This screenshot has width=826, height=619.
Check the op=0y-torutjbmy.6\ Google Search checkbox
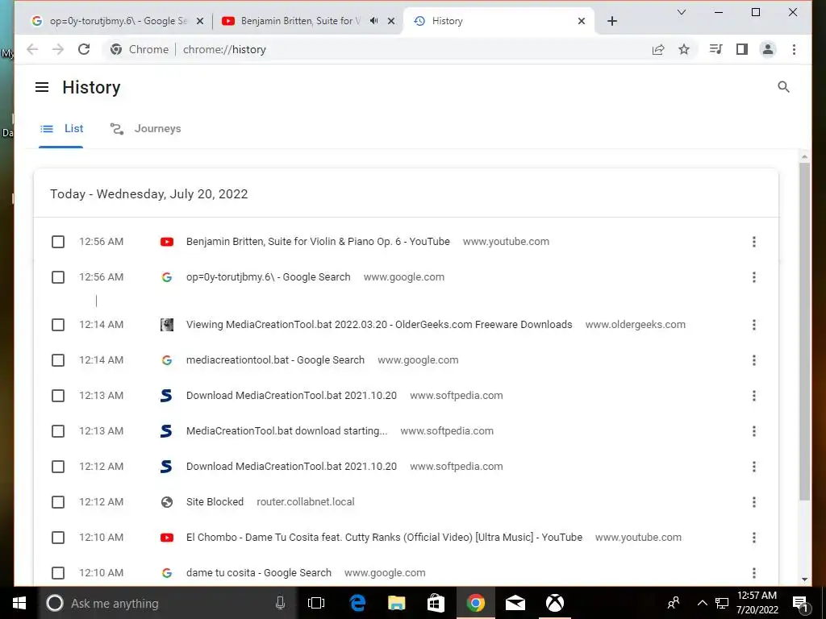58,277
